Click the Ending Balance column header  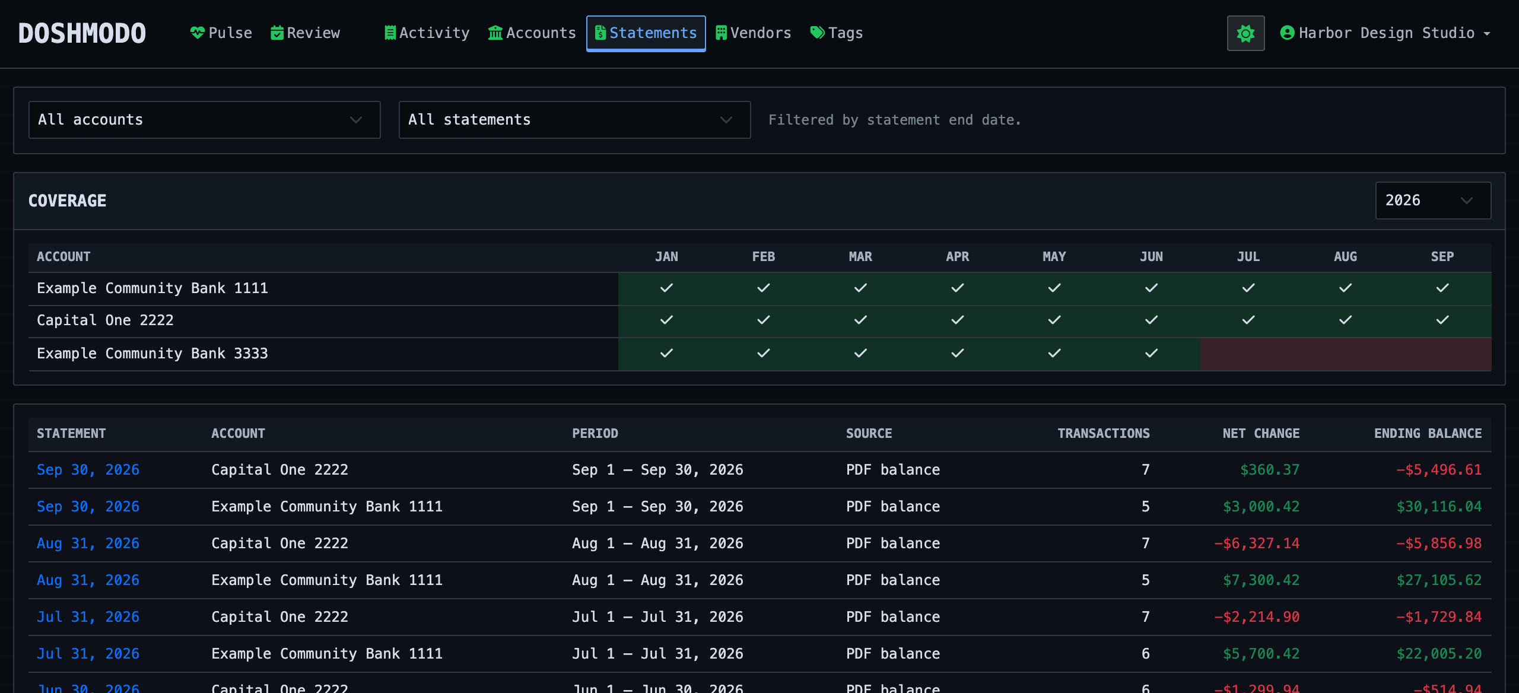(x=1428, y=434)
